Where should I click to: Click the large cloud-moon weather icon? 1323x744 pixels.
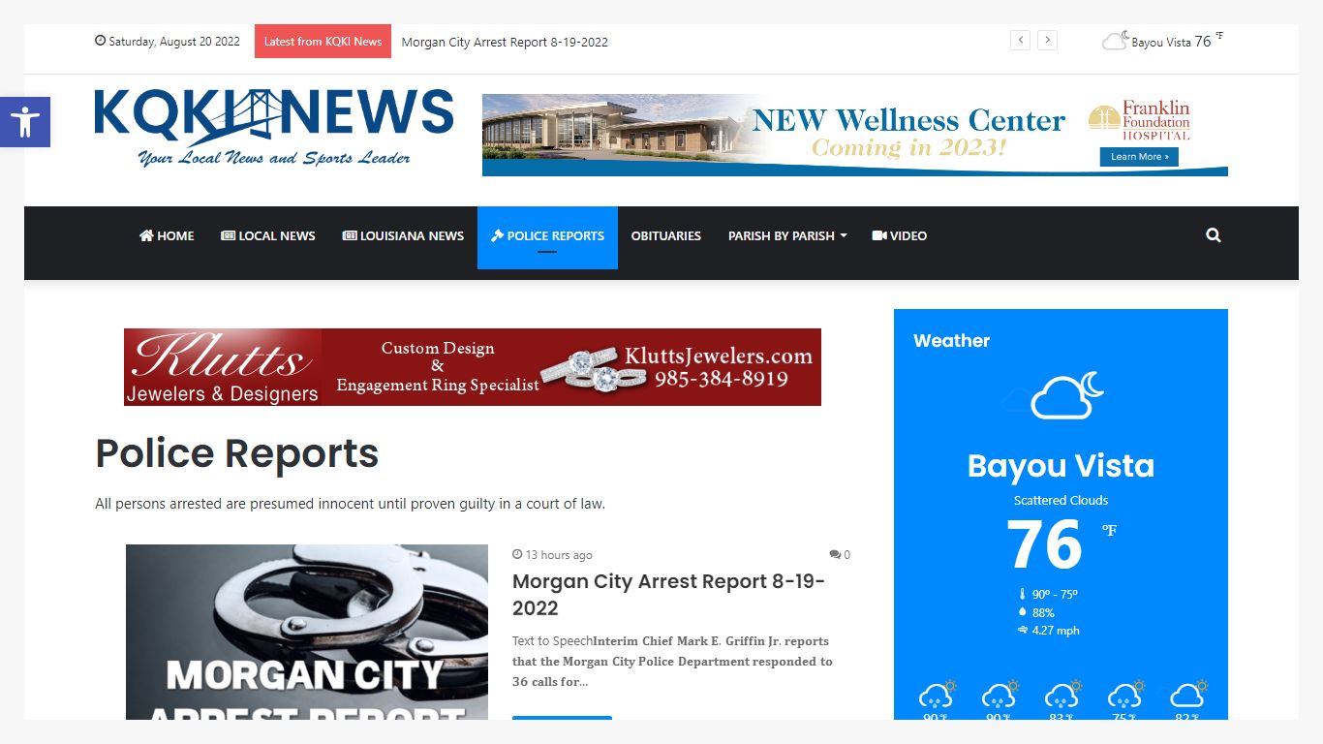1066,394
